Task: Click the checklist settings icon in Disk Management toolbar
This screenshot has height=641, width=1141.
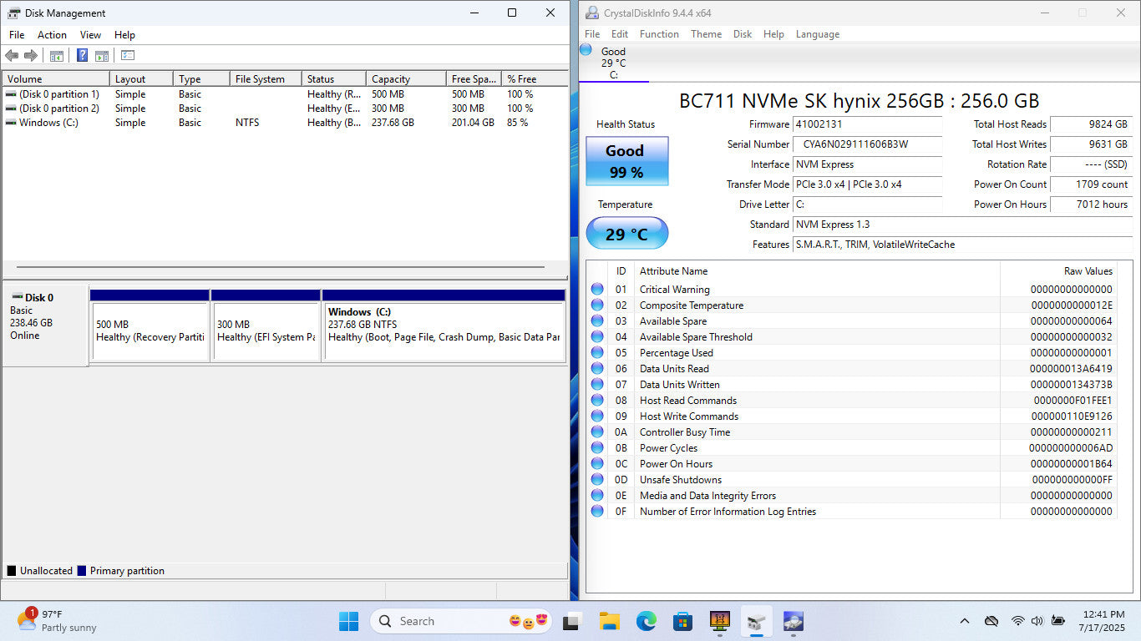Action: (x=128, y=56)
